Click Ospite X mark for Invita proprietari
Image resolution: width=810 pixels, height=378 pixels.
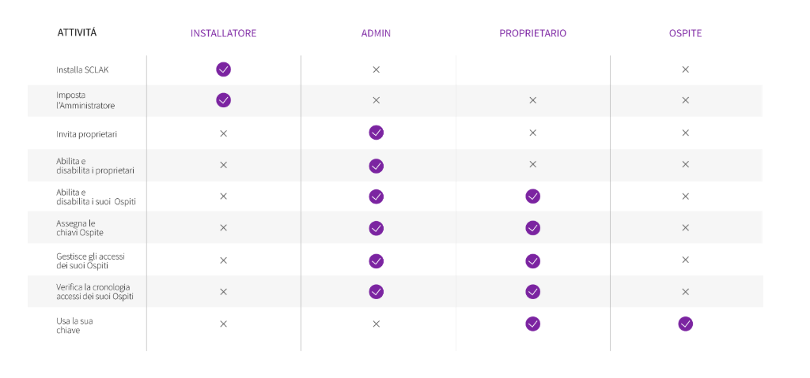pyautogui.click(x=686, y=133)
